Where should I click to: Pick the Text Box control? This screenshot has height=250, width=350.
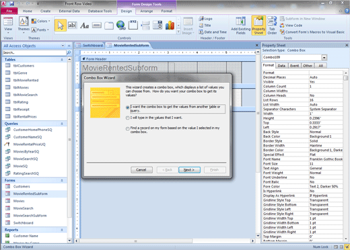pos(72,26)
